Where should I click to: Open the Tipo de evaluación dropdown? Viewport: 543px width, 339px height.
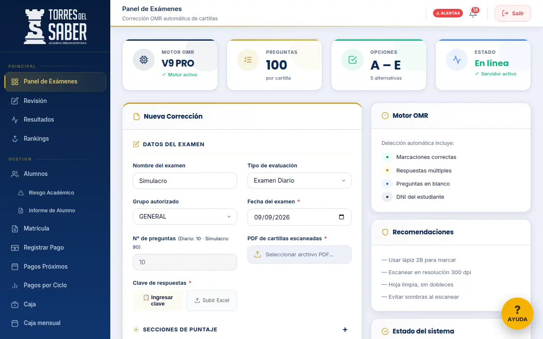[x=299, y=181]
